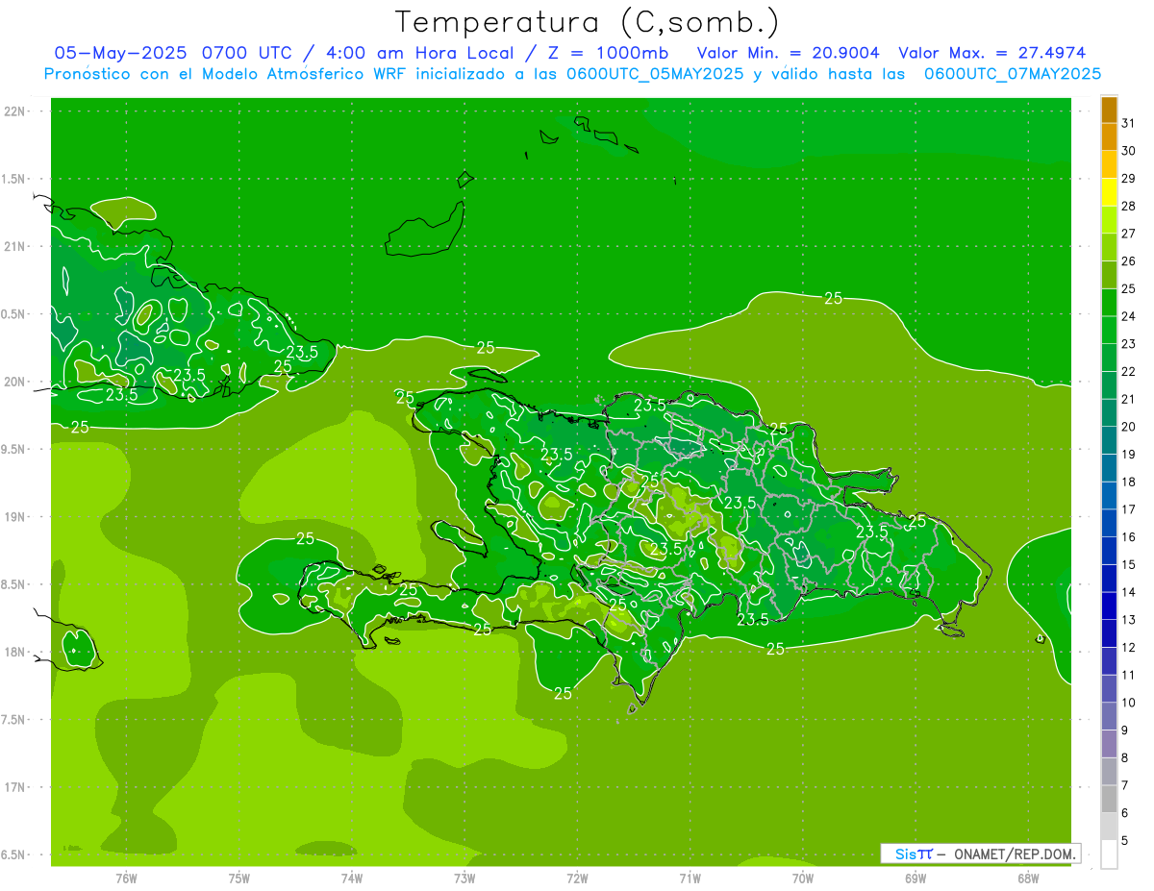This screenshot has width=1154, height=891.
Task: Click the color bar segment between 20 and 21
Action: (1109, 412)
